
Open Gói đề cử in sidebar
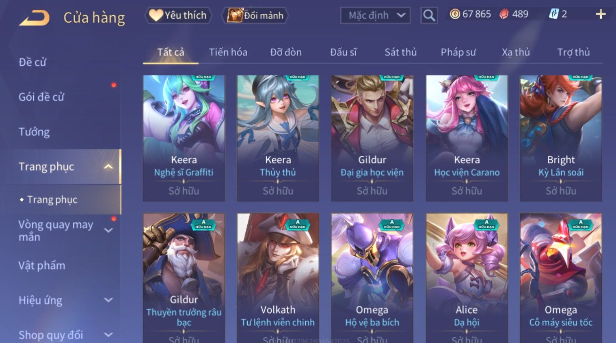coord(41,97)
